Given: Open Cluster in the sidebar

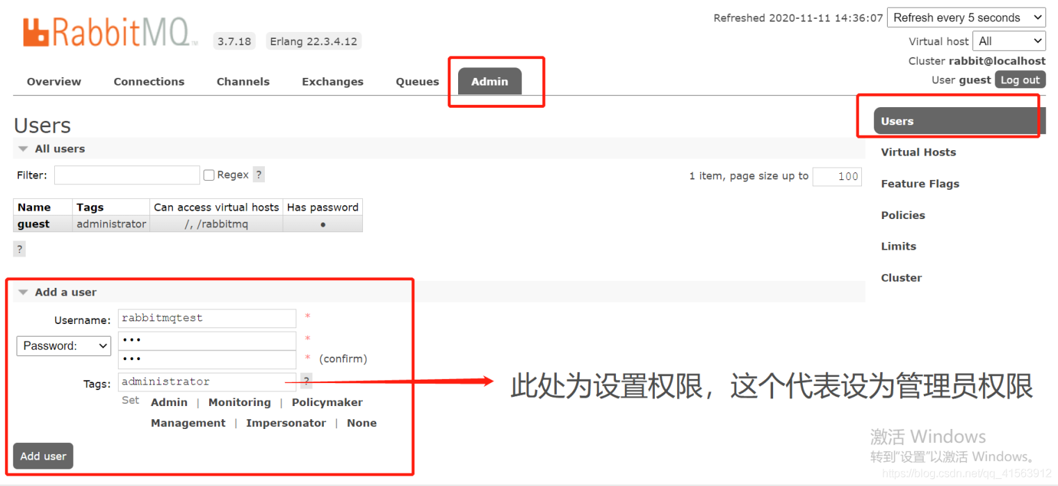Looking at the screenshot, I should (x=901, y=277).
